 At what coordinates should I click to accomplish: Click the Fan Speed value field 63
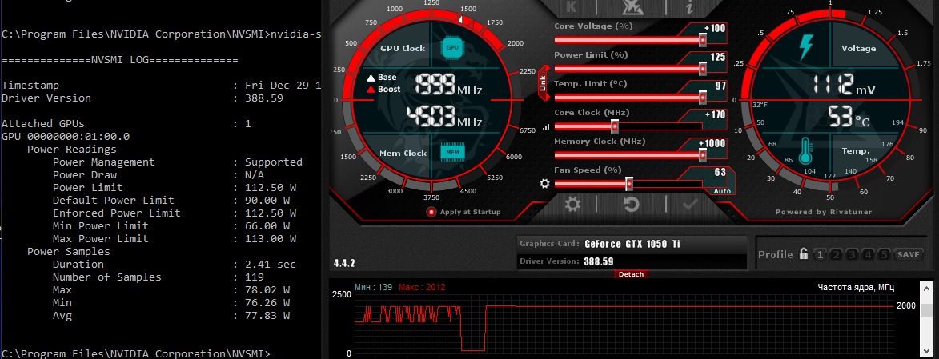pos(720,173)
